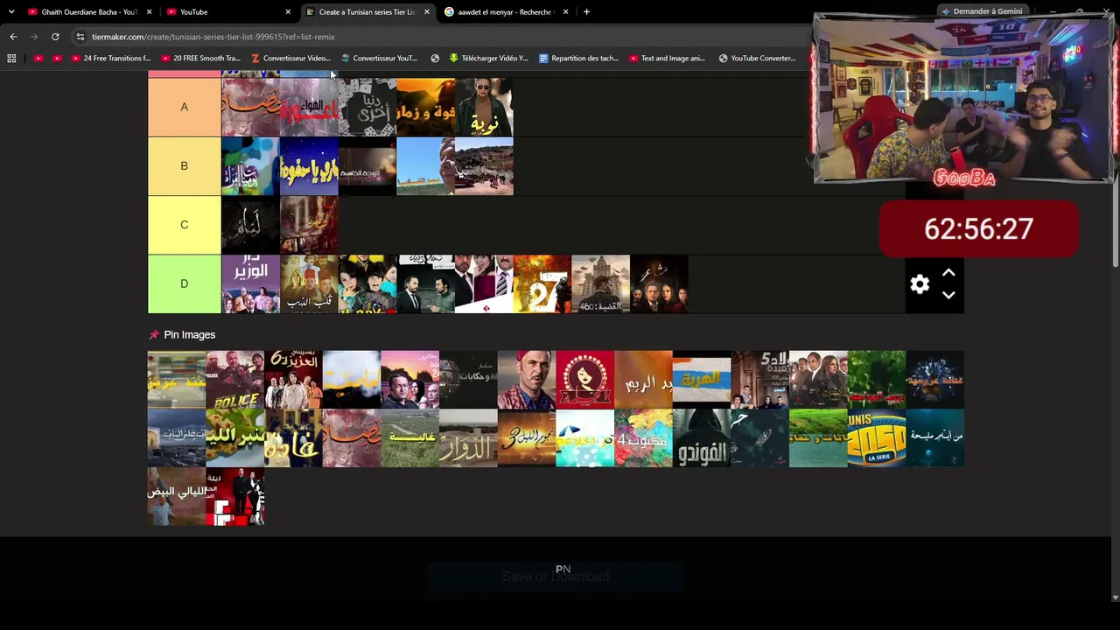Close the aawdet el menyar search tab

[565, 12]
